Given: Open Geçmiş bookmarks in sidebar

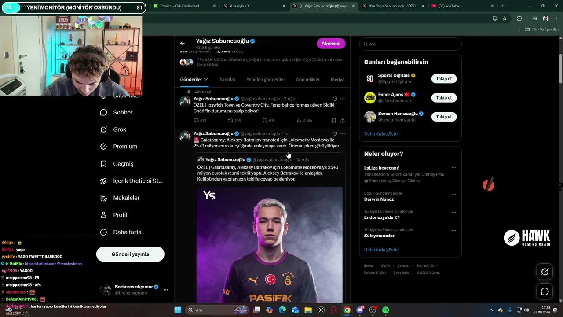Looking at the screenshot, I should [117, 164].
